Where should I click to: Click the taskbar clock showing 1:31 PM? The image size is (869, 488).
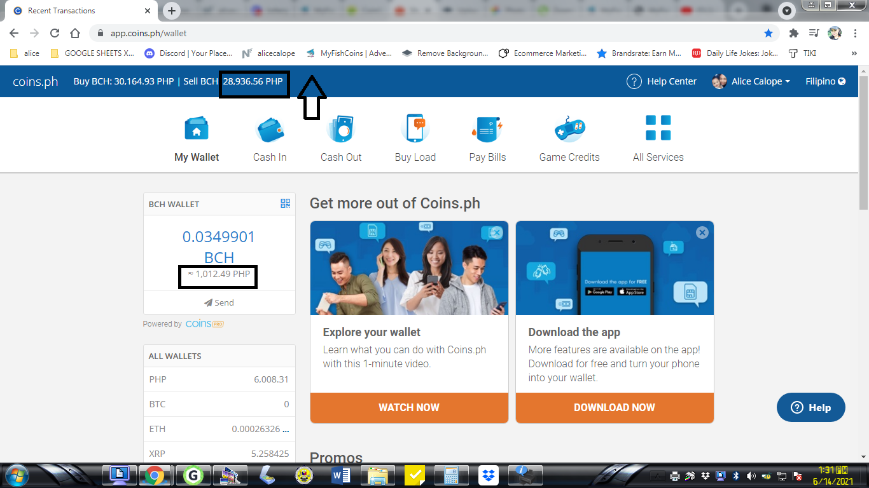[833, 475]
